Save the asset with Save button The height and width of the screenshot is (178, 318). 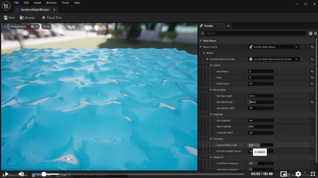point(9,18)
